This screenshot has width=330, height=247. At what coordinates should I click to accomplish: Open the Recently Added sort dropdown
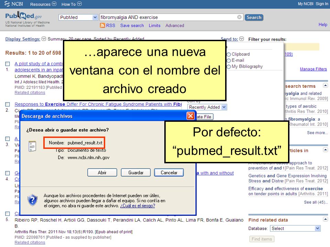pyautogui.click(x=207, y=107)
